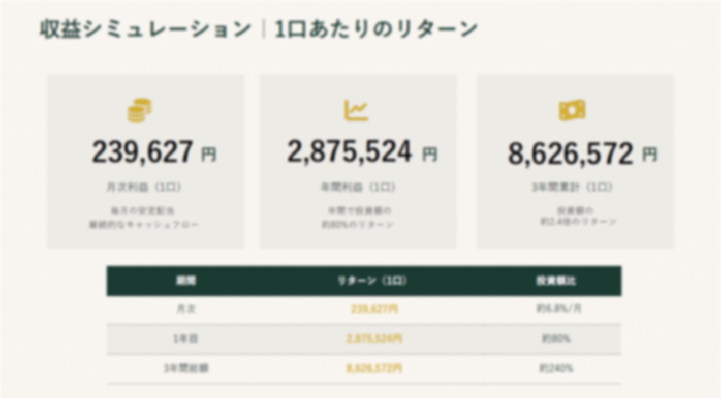Click the 投資額比 table column header
721x398 pixels.
pos(556,281)
